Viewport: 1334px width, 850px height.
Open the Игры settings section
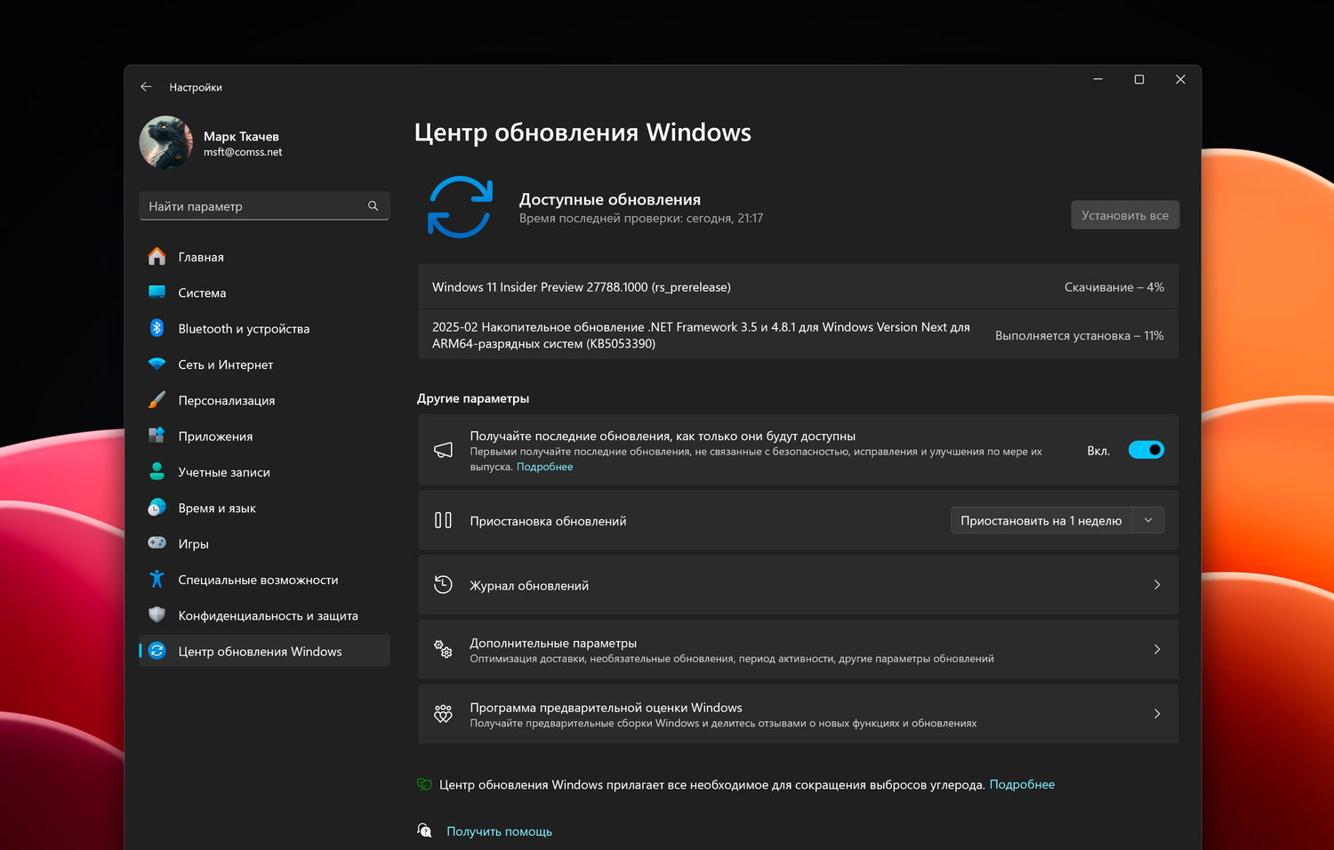click(x=193, y=543)
